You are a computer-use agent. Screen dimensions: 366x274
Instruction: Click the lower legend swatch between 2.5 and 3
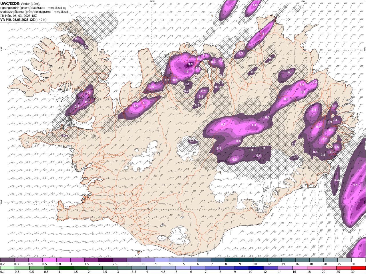click(x=110, y=268)
